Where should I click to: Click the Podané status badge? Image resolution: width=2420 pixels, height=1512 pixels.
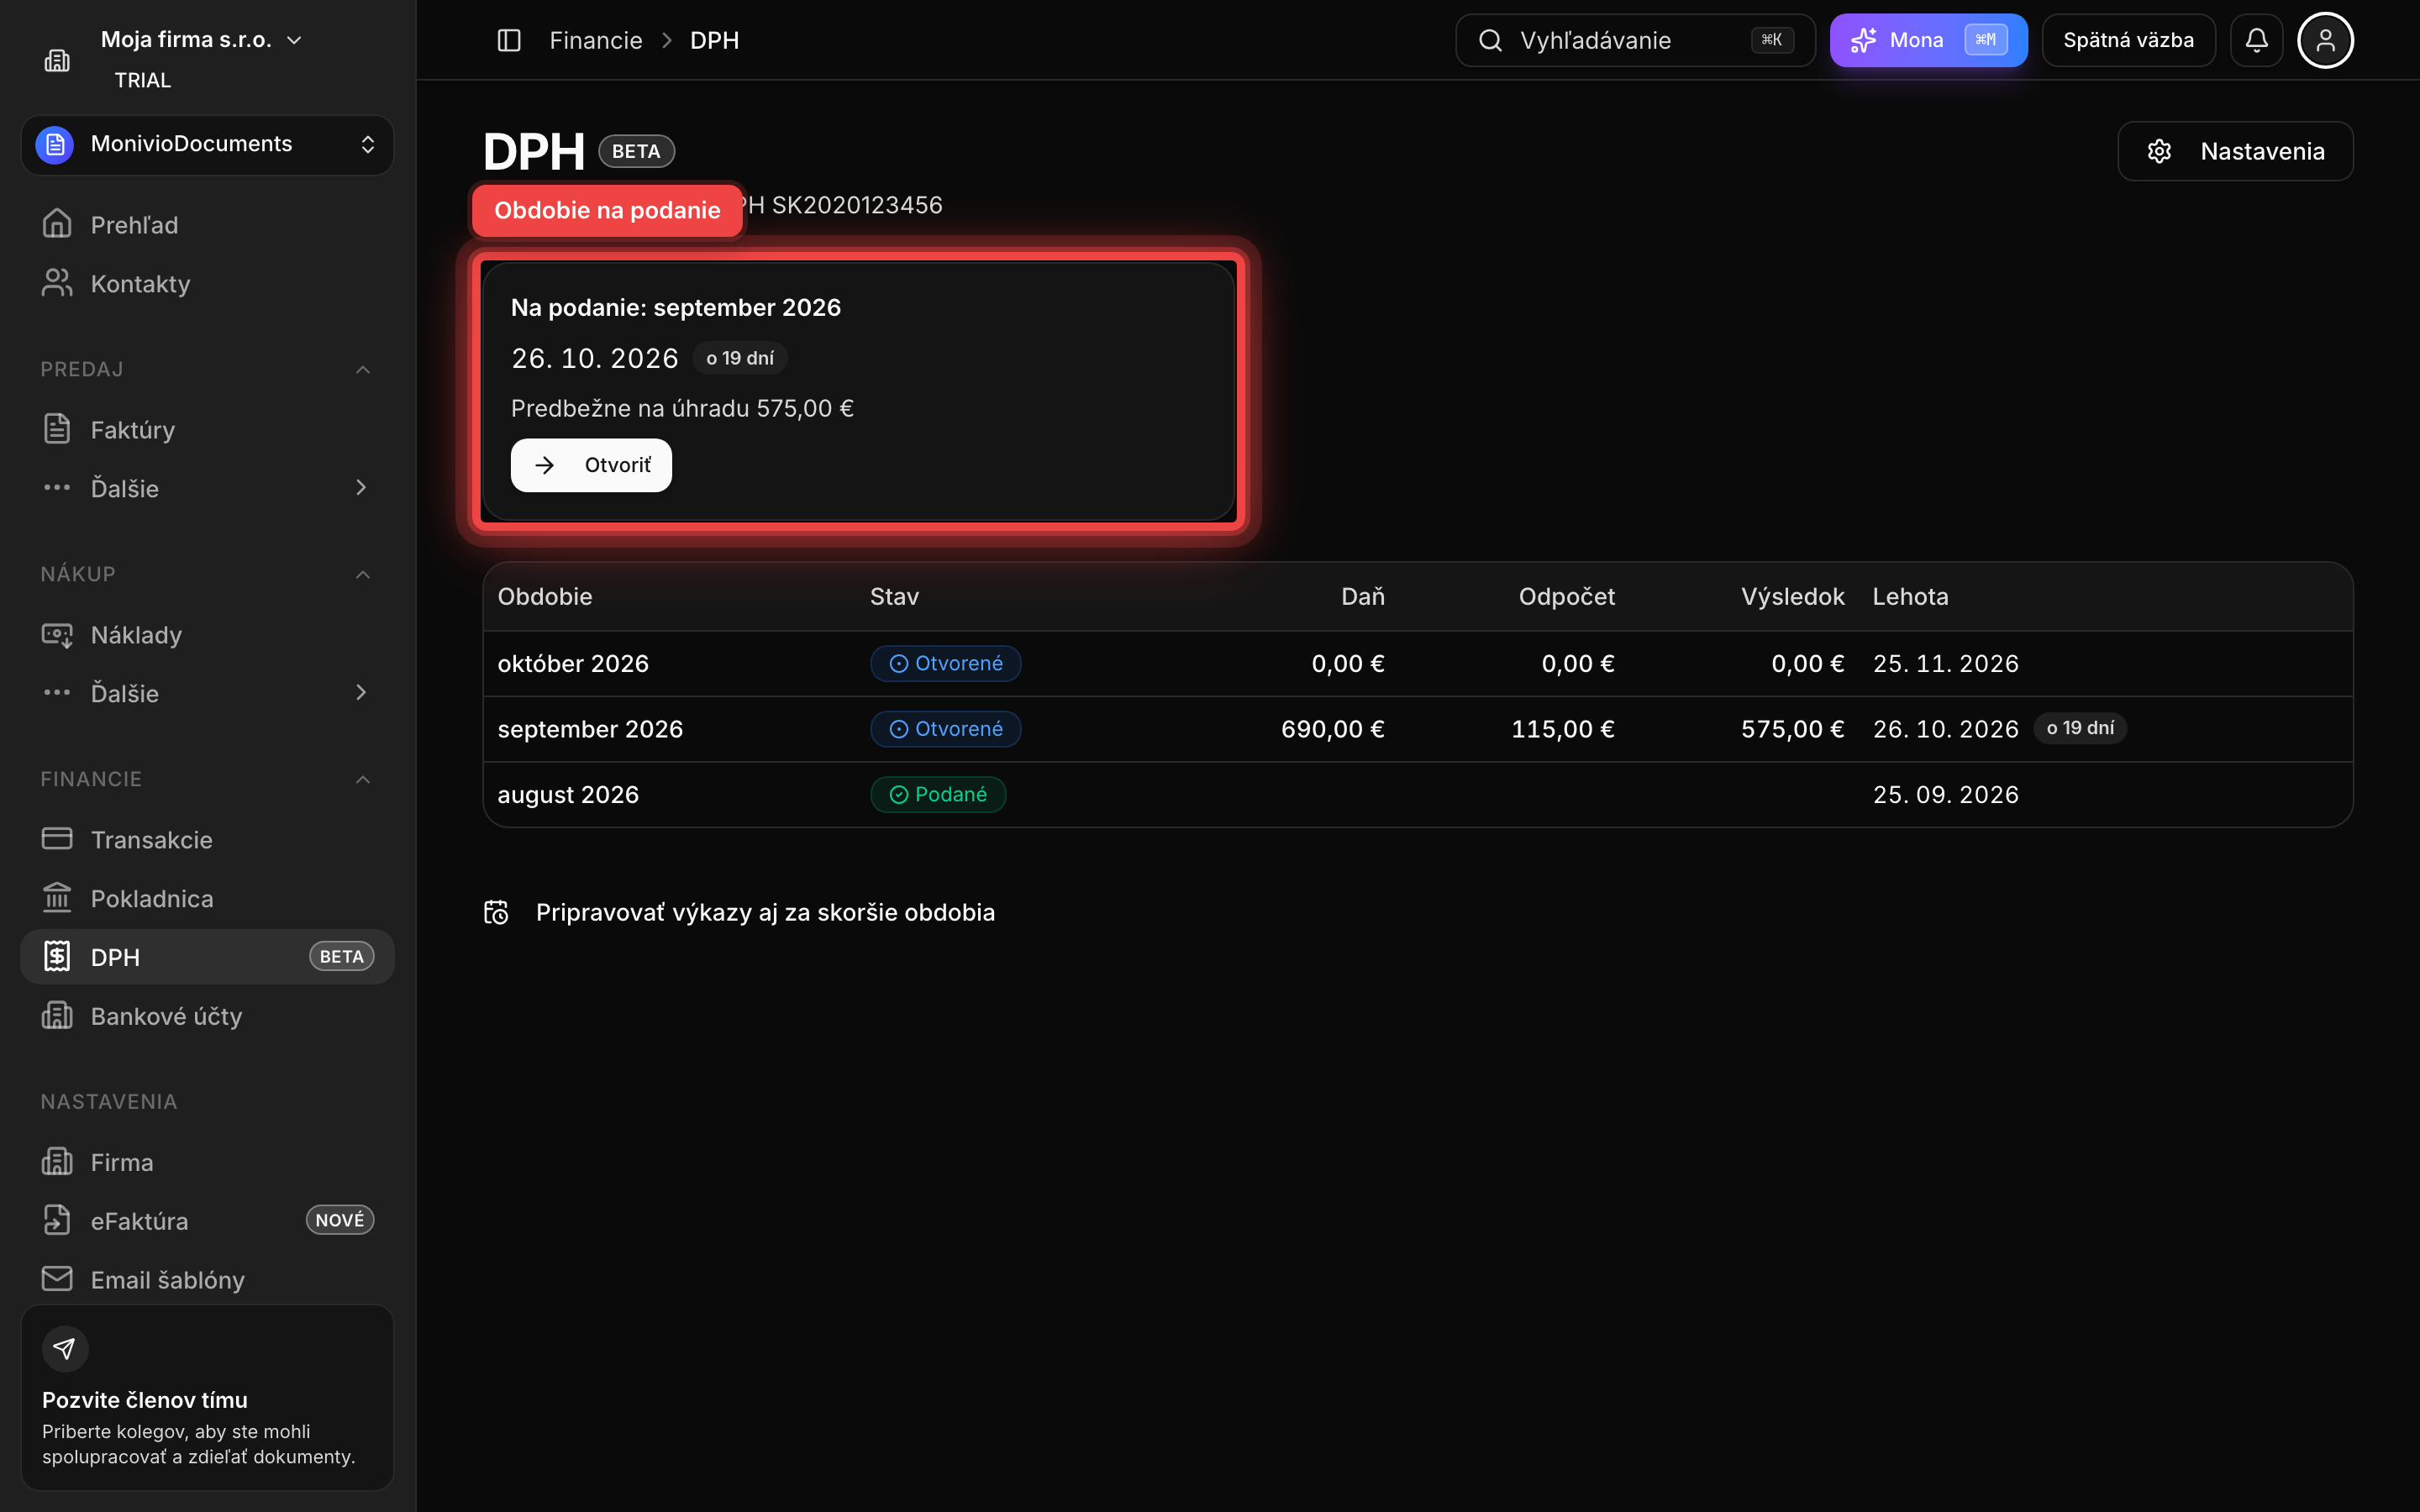(x=938, y=795)
